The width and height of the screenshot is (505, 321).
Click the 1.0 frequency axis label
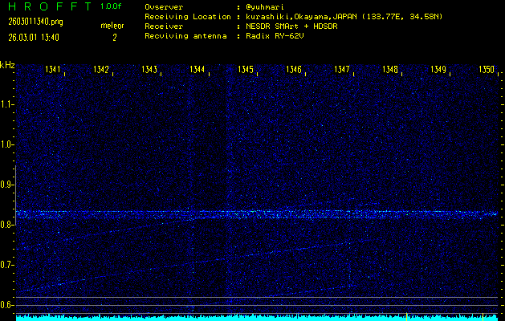7,145
